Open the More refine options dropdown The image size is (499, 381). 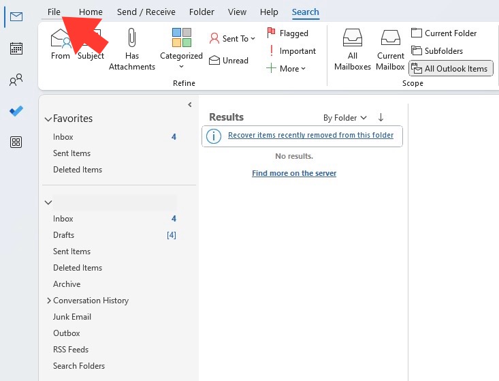(x=286, y=68)
